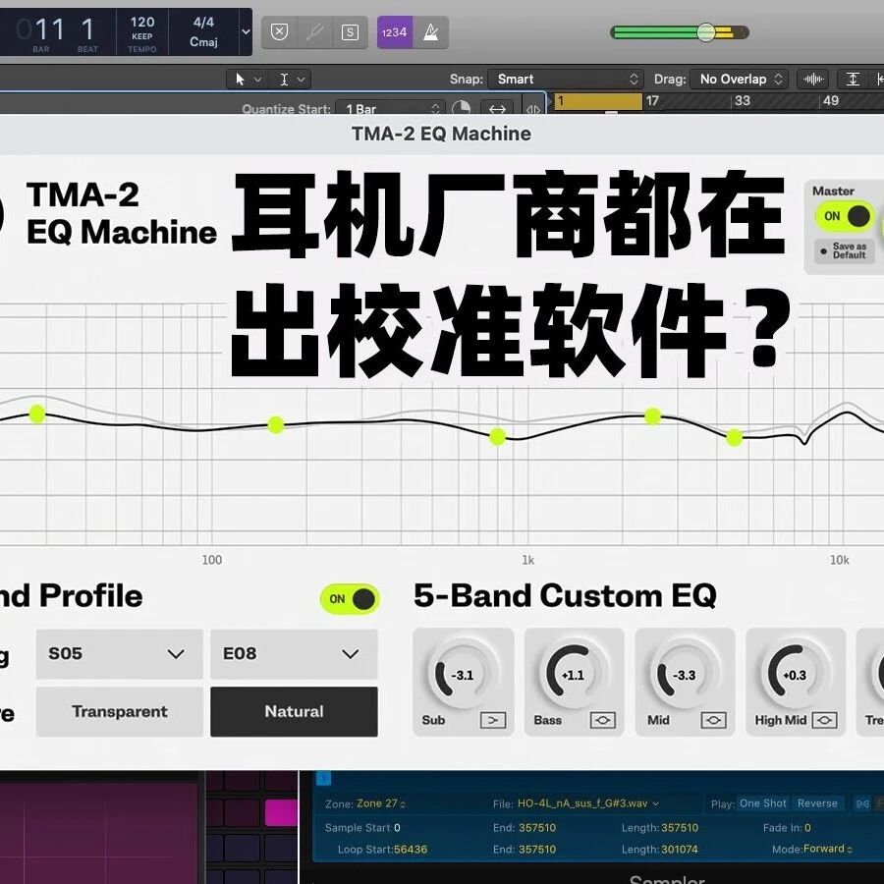Click the Mid gain knob -3.3
This screenshot has width=884, height=884.
pyautogui.click(x=685, y=674)
